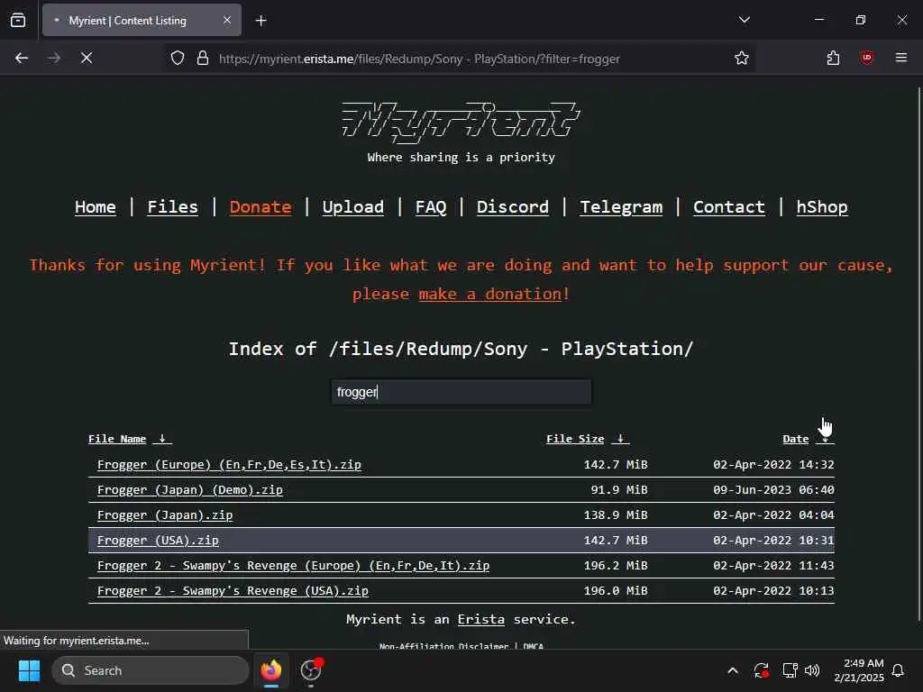Click the 09-Jun-2023 06:40 date cell
Viewport: 923px width, 692px height.
pyautogui.click(x=773, y=489)
